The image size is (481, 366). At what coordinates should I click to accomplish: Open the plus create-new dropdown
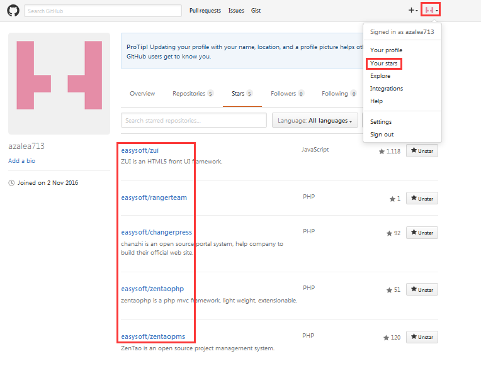click(x=413, y=11)
